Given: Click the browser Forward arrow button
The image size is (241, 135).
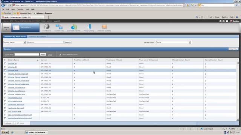Looking at the screenshot, I should (7, 5).
